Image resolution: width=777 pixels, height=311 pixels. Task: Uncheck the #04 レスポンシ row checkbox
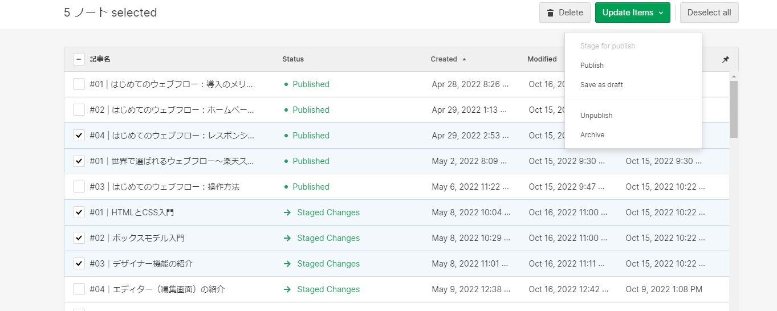click(79, 136)
